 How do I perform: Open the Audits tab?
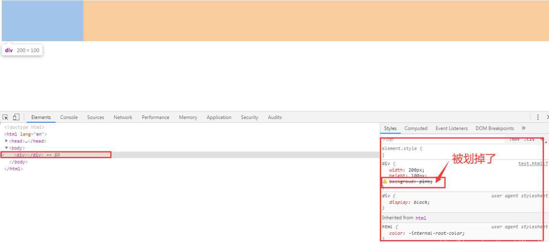pyautogui.click(x=274, y=117)
